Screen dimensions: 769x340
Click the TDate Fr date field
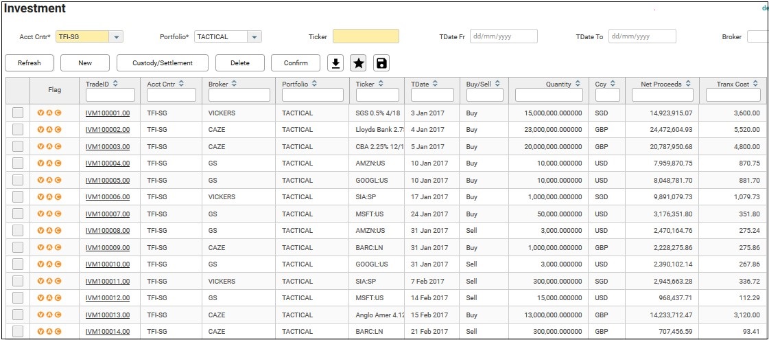504,36
